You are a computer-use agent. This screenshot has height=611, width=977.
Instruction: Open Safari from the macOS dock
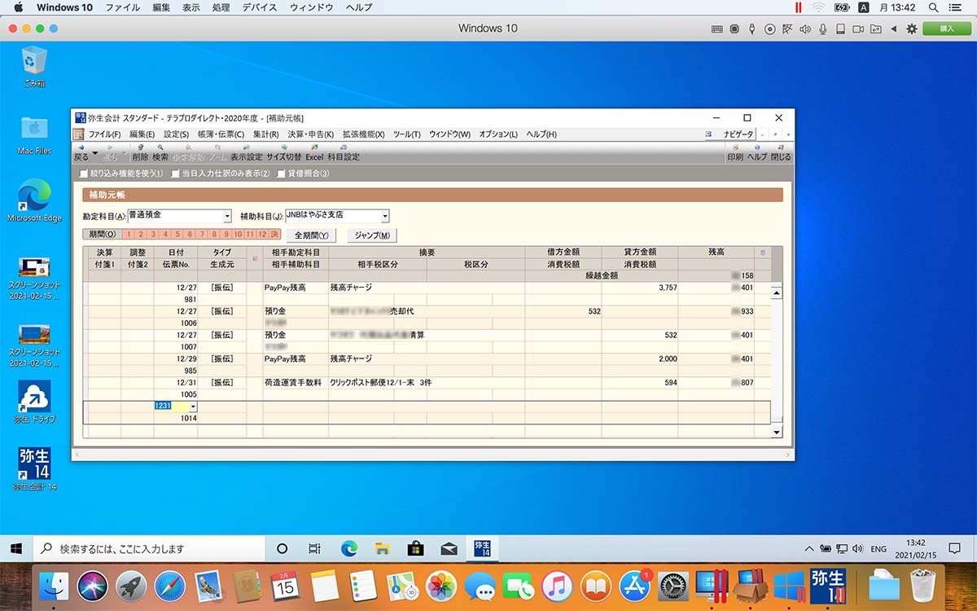click(x=169, y=586)
